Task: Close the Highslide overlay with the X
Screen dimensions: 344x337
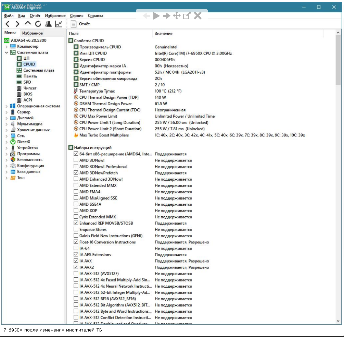Action: pyautogui.click(x=198, y=16)
